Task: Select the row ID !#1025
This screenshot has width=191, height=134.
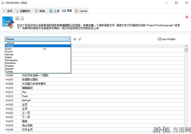Action: point(13,125)
